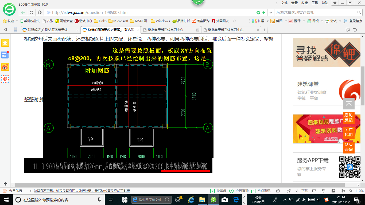Open the 帮助 menu
This screenshot has width=365, height=205.
click(x=325, y=3)
